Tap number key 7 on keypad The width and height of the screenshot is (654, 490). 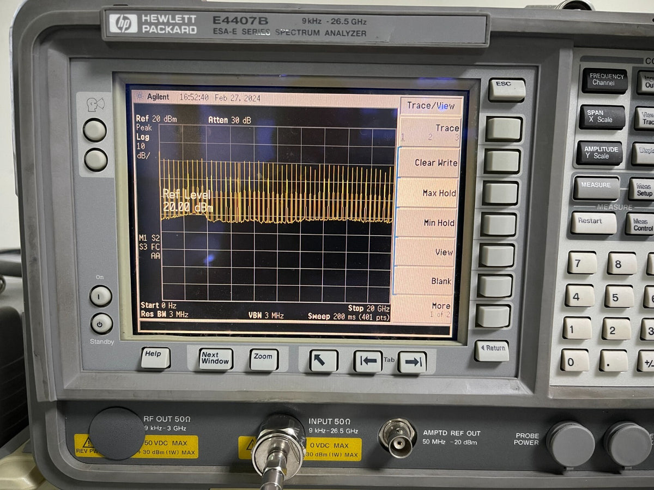(x=582, y=263)
